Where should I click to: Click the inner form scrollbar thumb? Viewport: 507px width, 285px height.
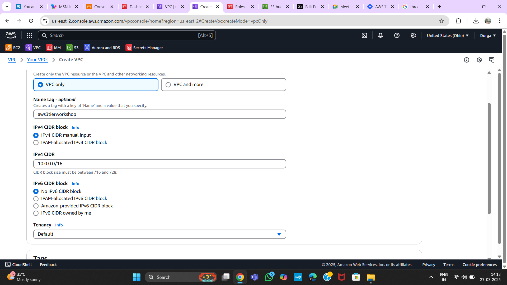(x=489, y=158)
